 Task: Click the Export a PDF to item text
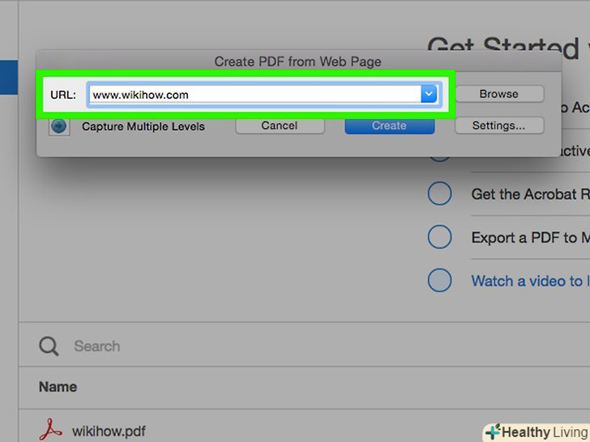click(531, 237)
